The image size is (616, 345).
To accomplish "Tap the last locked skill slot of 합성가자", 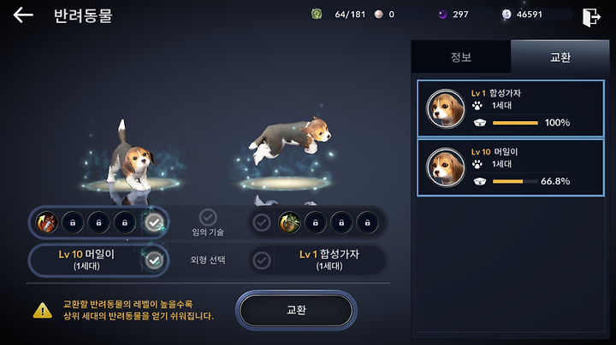I will 367,223.
